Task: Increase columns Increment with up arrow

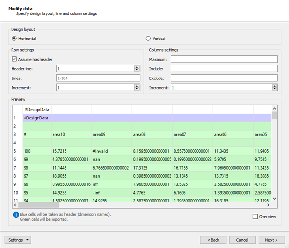Action: tap(274, 86)
